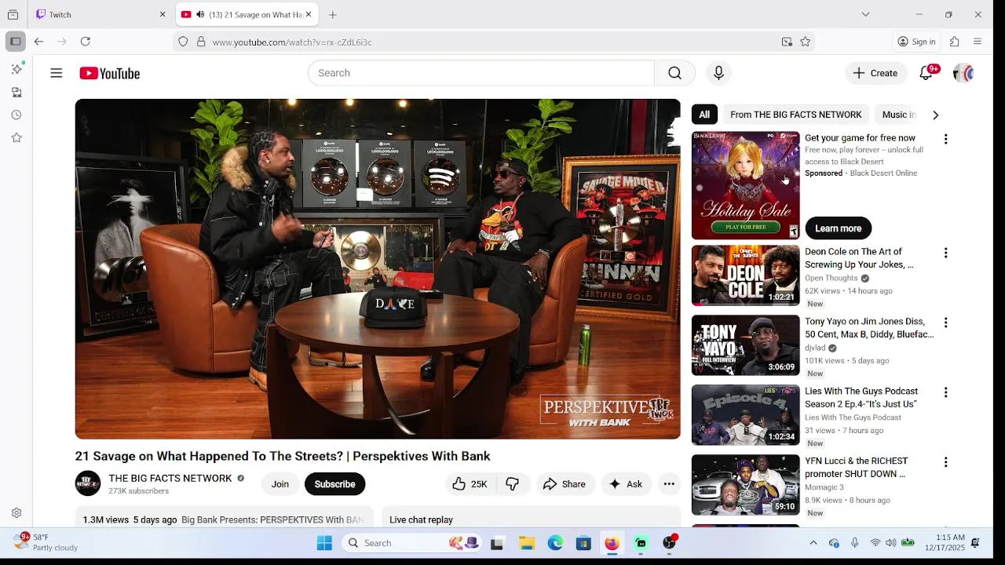Open The Big Facts Network channel avatar

(x=88, y=483)
